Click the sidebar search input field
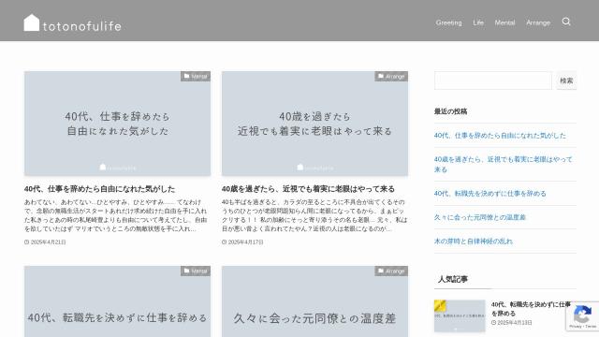Viewport: 599px width, 337px height. pos(493,81)
